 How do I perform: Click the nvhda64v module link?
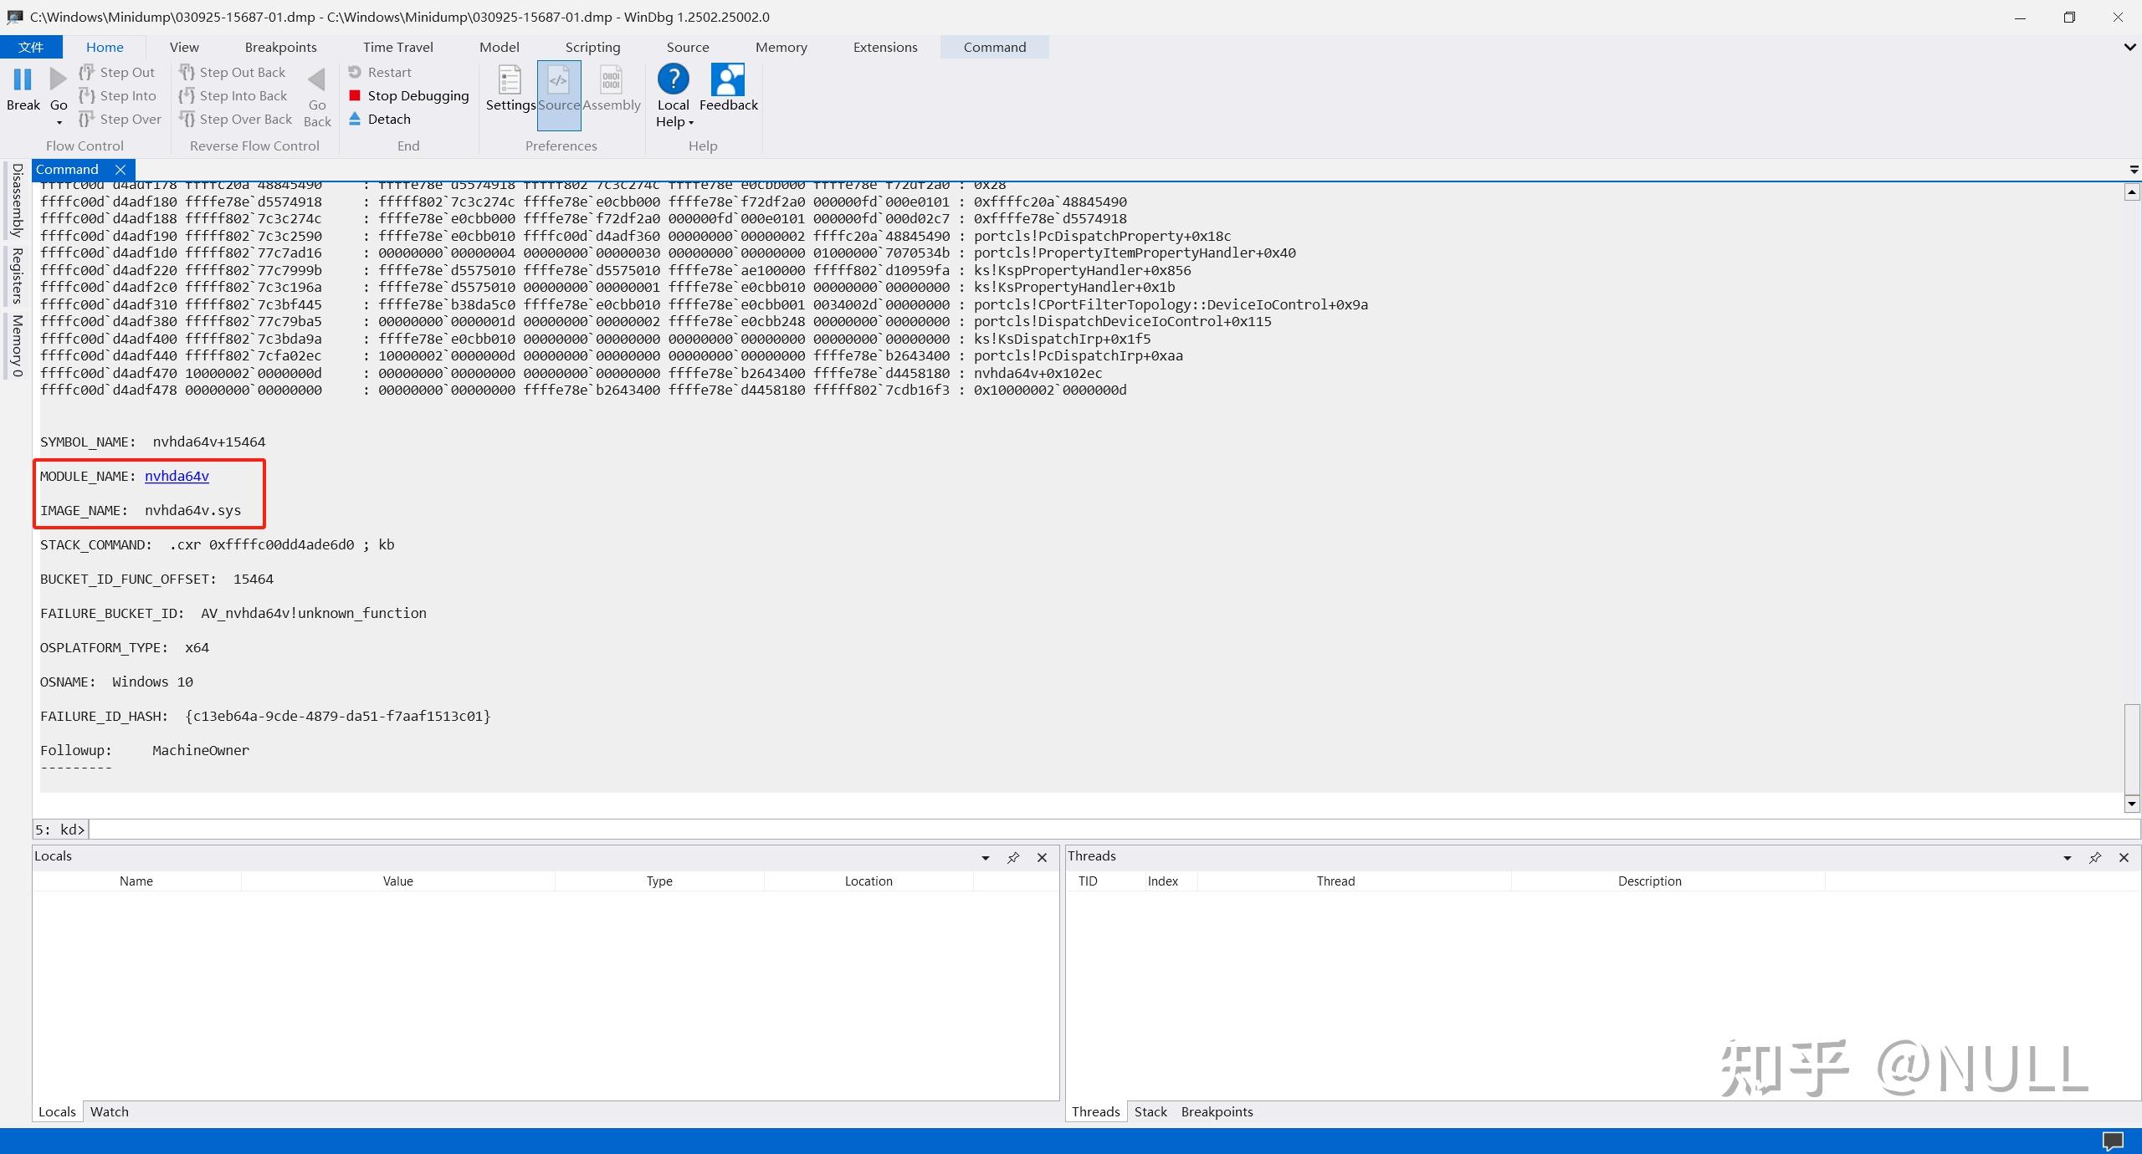tap(177, 476)
